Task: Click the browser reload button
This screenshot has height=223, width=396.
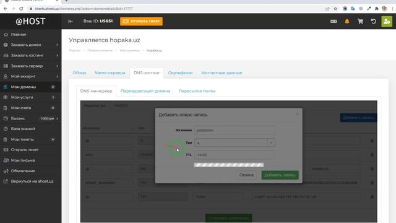Action: click(21, 9)
